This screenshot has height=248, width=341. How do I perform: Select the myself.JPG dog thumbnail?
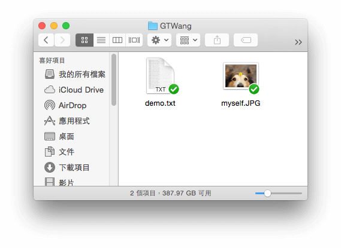[x=241, y=76]
